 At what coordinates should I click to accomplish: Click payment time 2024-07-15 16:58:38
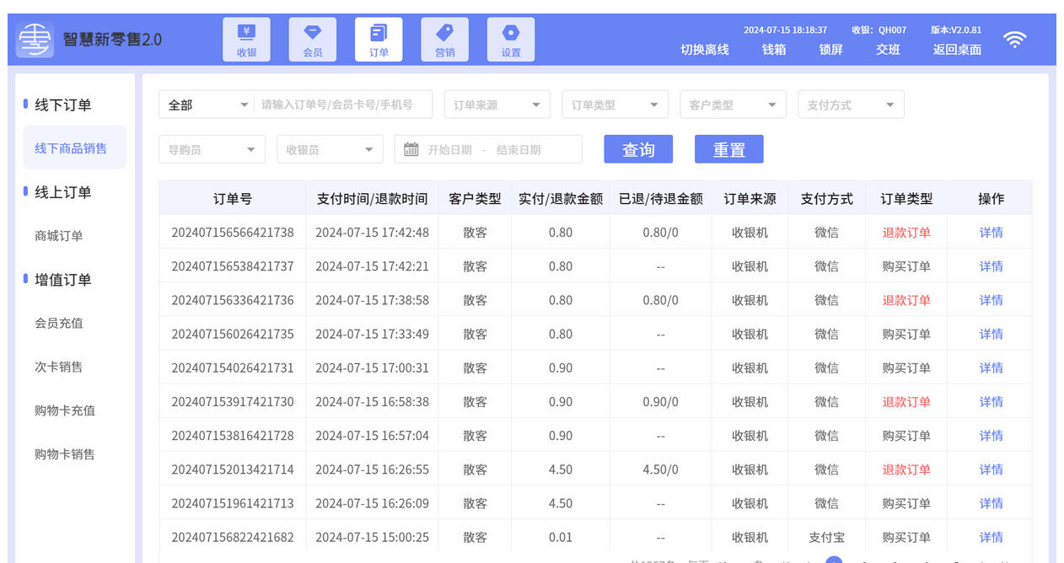372,402
